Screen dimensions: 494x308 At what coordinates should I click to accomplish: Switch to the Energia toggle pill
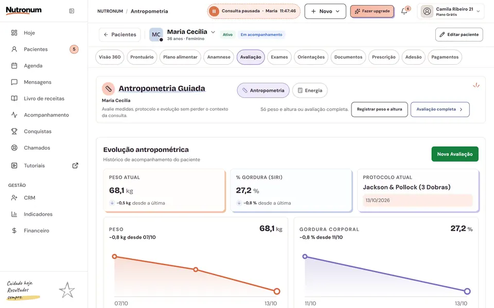click(310, 90)
